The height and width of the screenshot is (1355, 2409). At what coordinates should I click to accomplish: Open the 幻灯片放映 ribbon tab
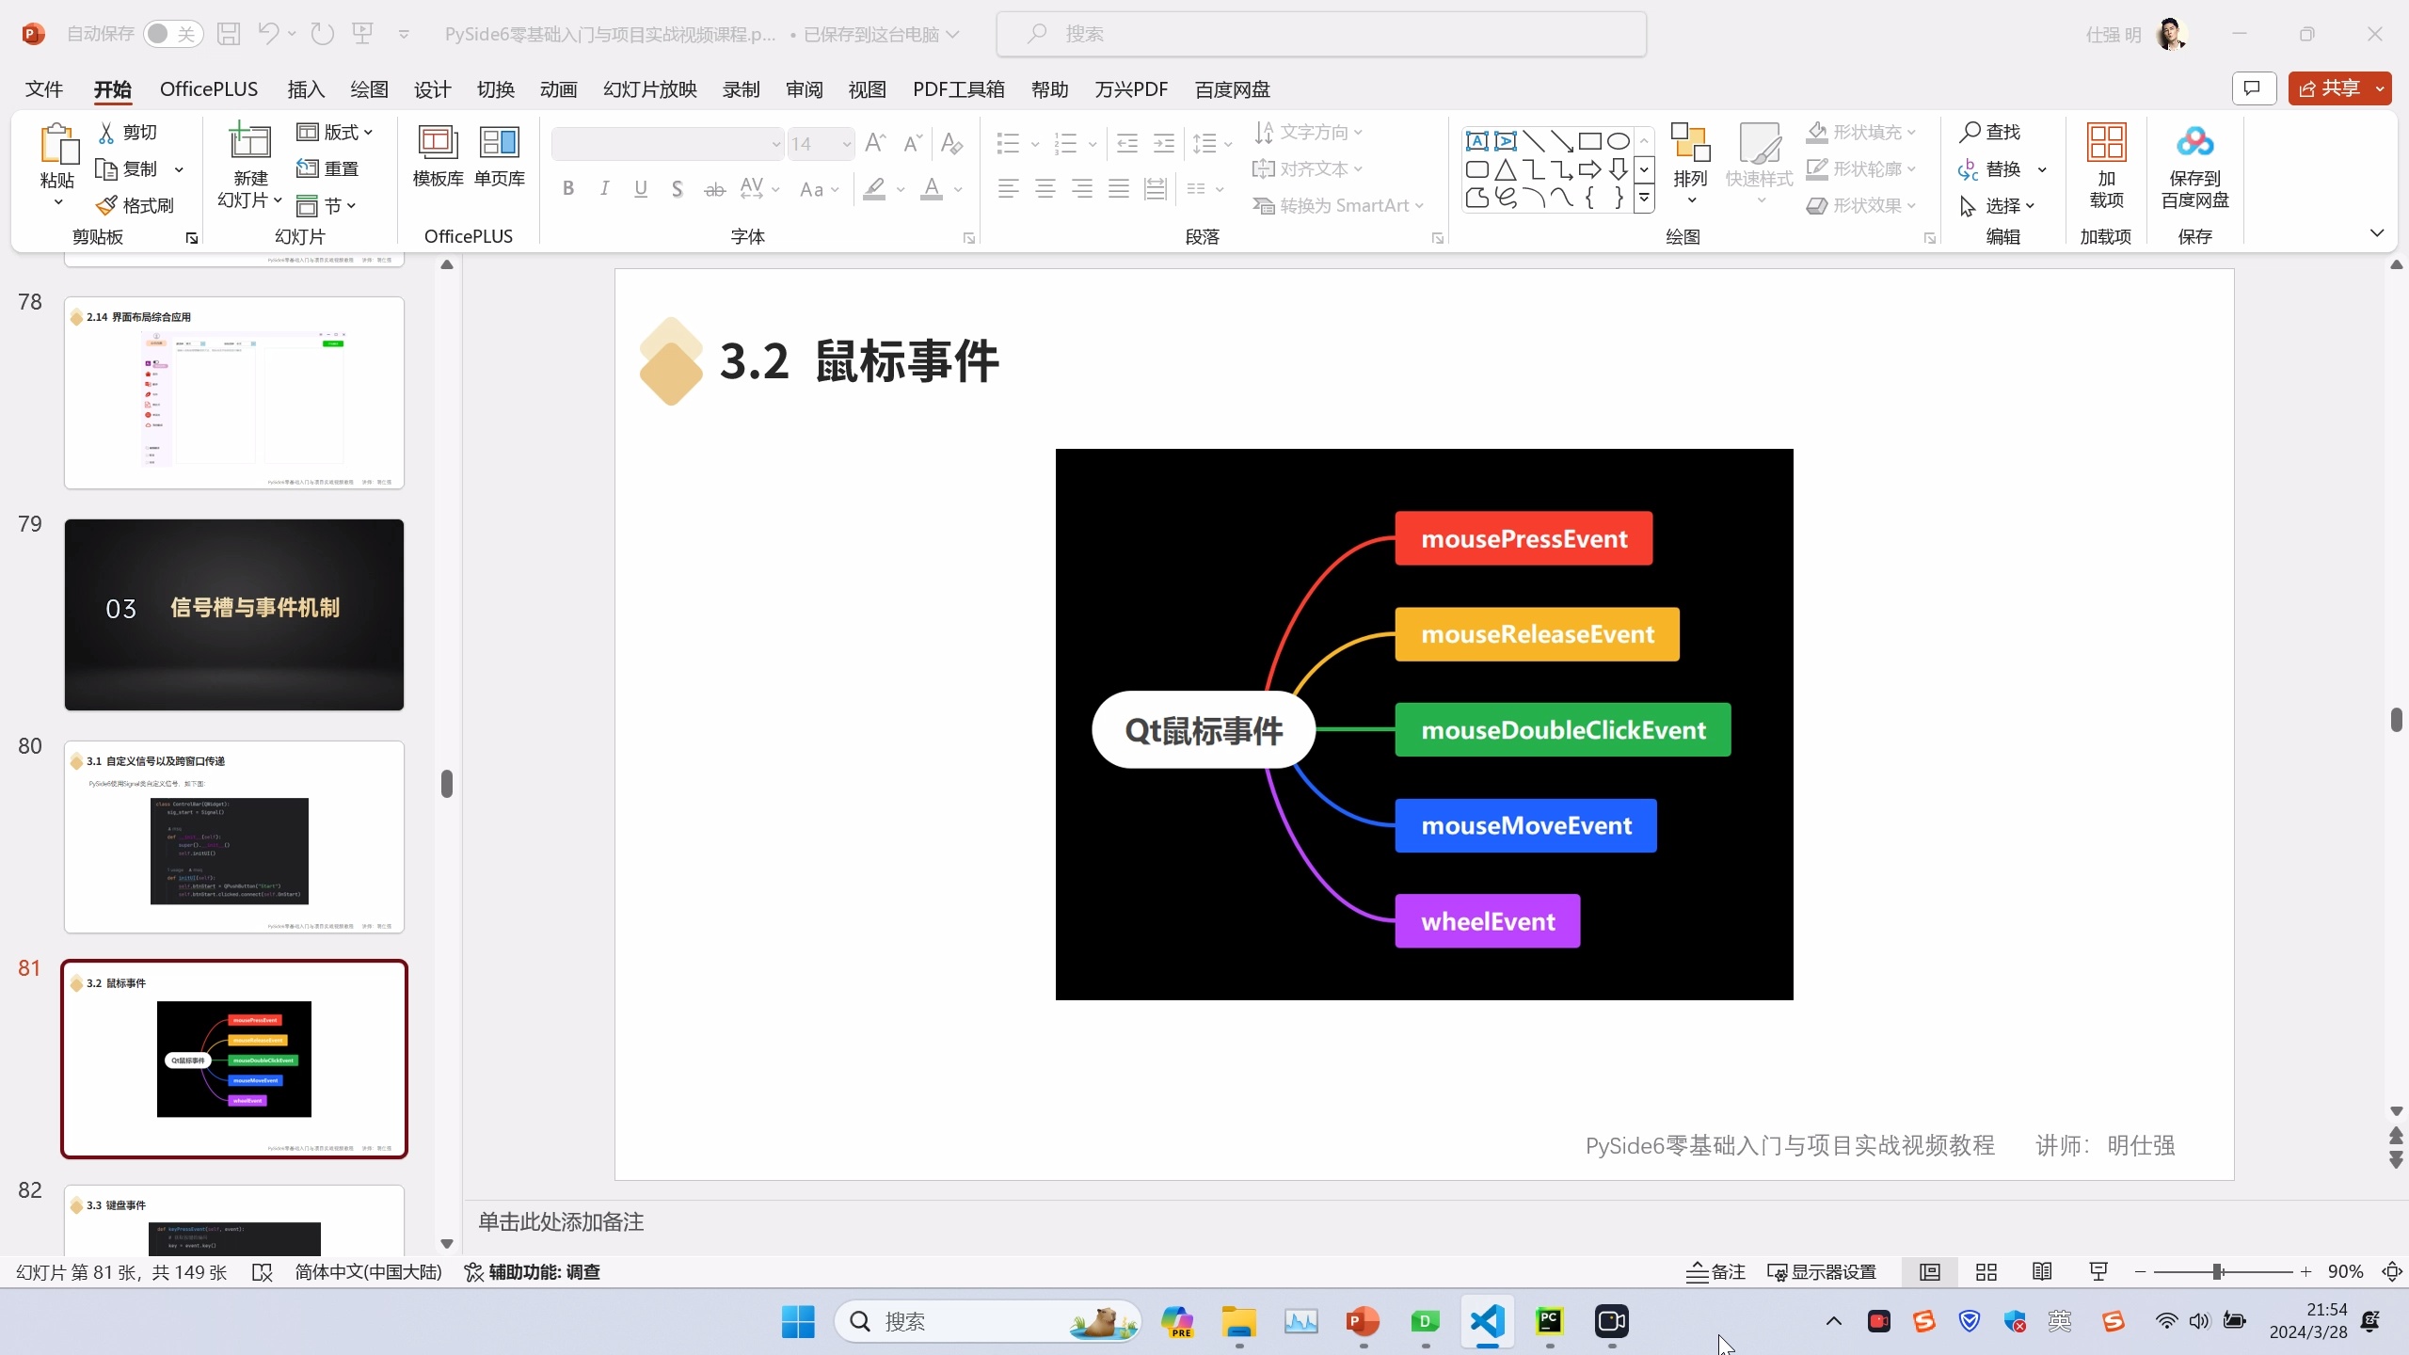point(648,88)
